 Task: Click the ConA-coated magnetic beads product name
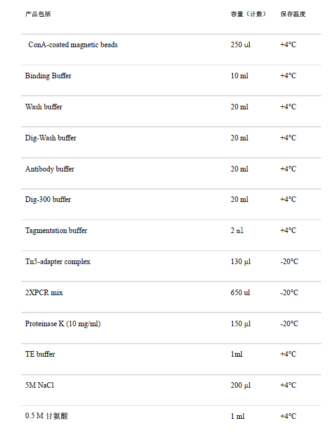73,45
